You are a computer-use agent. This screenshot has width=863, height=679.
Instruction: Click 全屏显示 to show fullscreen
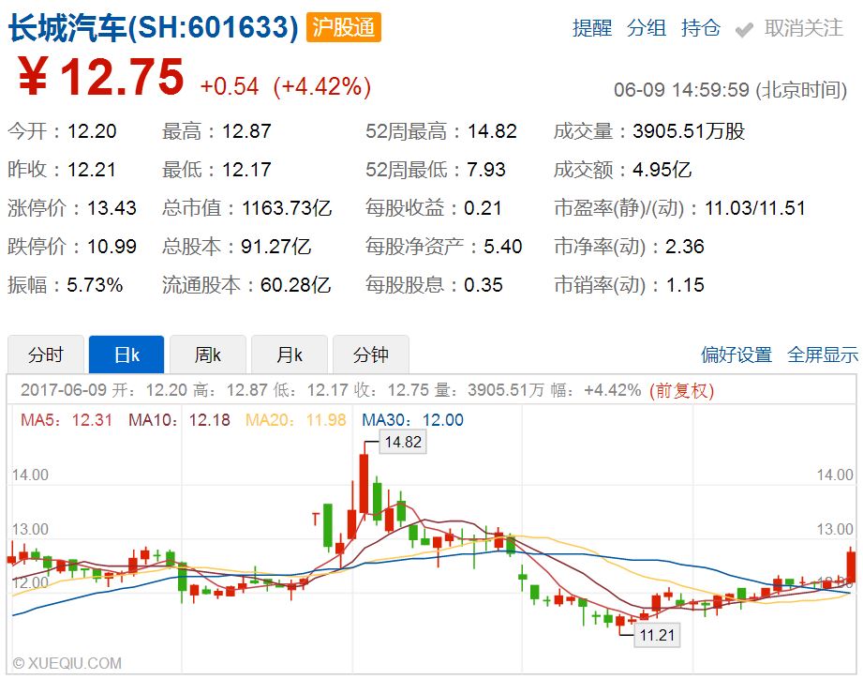click(x=823, y=355)
